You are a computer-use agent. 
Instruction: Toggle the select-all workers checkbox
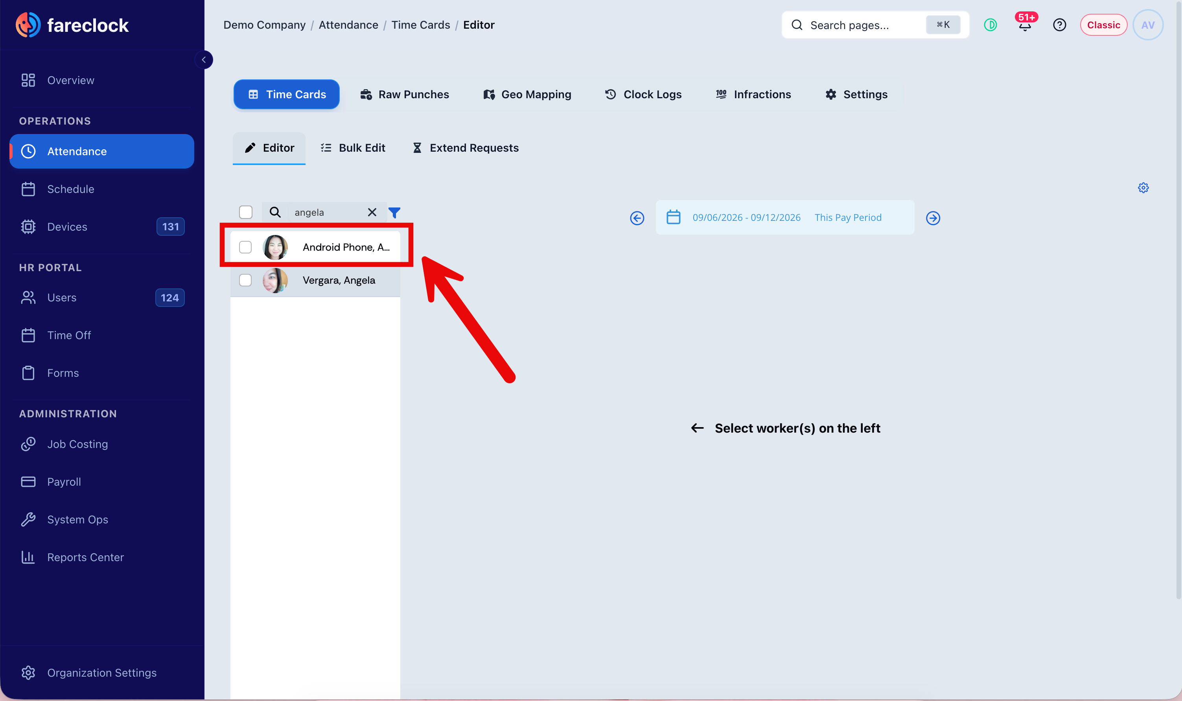pos(245,212)
